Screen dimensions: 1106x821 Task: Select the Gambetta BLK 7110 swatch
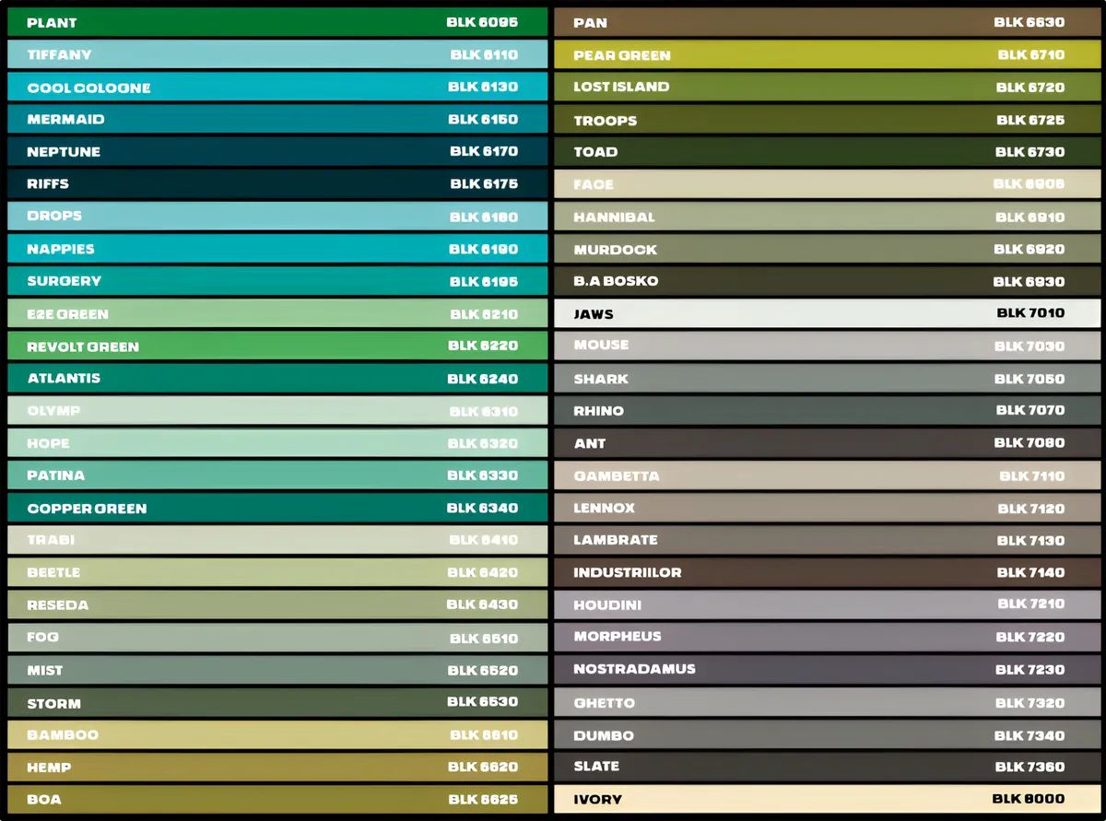point(827,475)
